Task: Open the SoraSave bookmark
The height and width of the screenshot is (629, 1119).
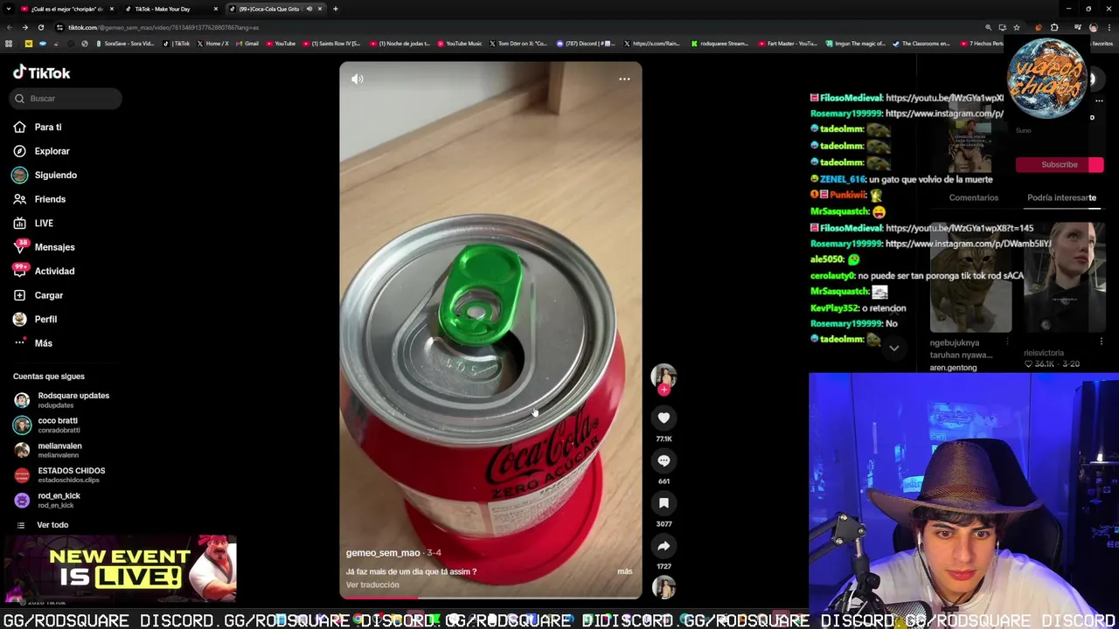Action: 125,44
